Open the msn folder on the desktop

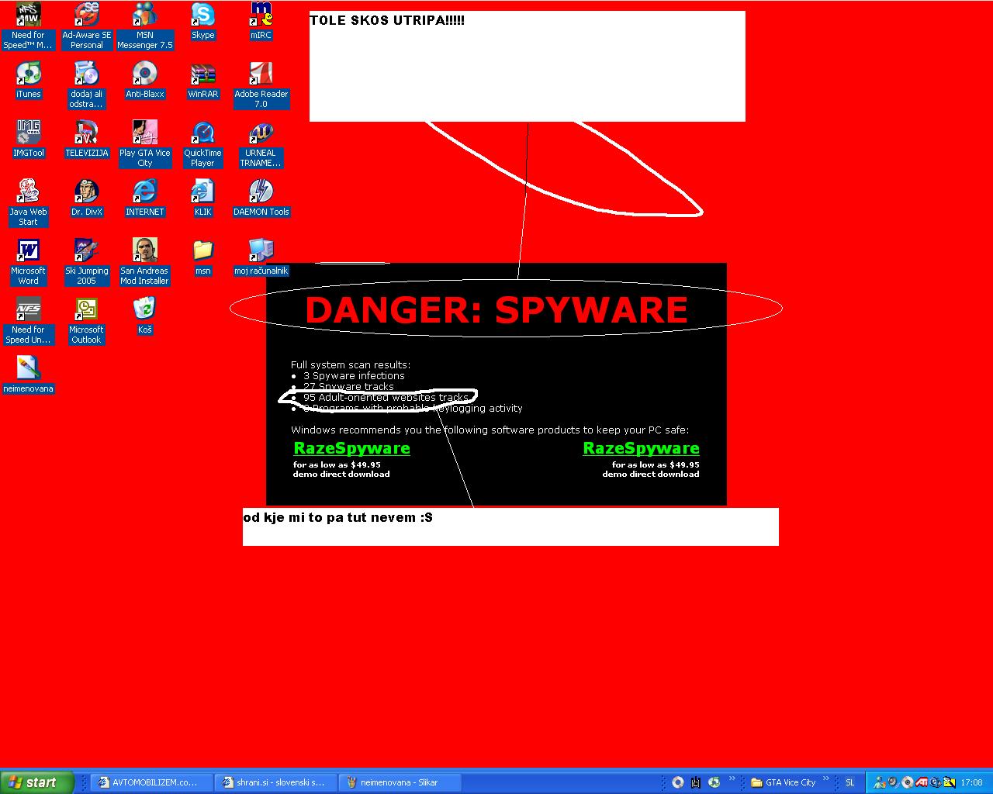pyautogui.click(x=202, y=257)
